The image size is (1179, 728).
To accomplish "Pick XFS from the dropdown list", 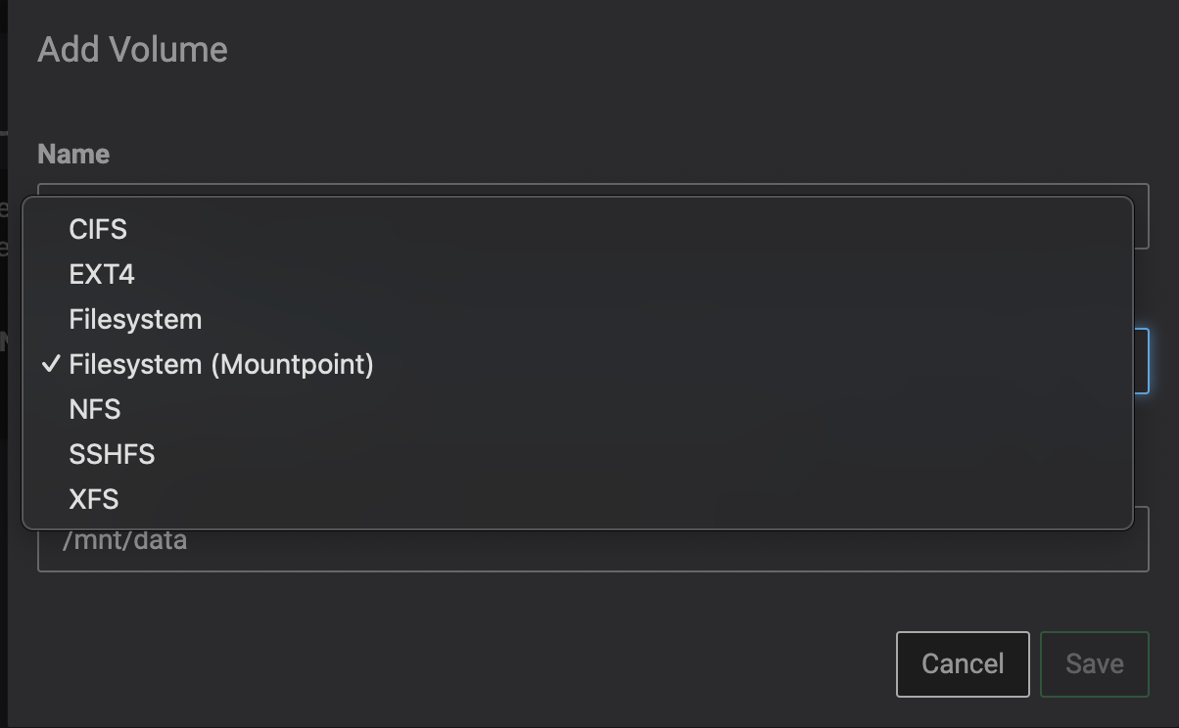I will (94, 499).
